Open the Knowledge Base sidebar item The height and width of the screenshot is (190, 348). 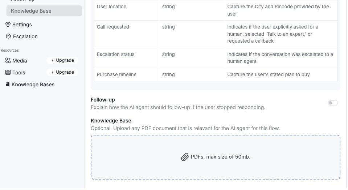pyautogui.click(x=44, y=11)
